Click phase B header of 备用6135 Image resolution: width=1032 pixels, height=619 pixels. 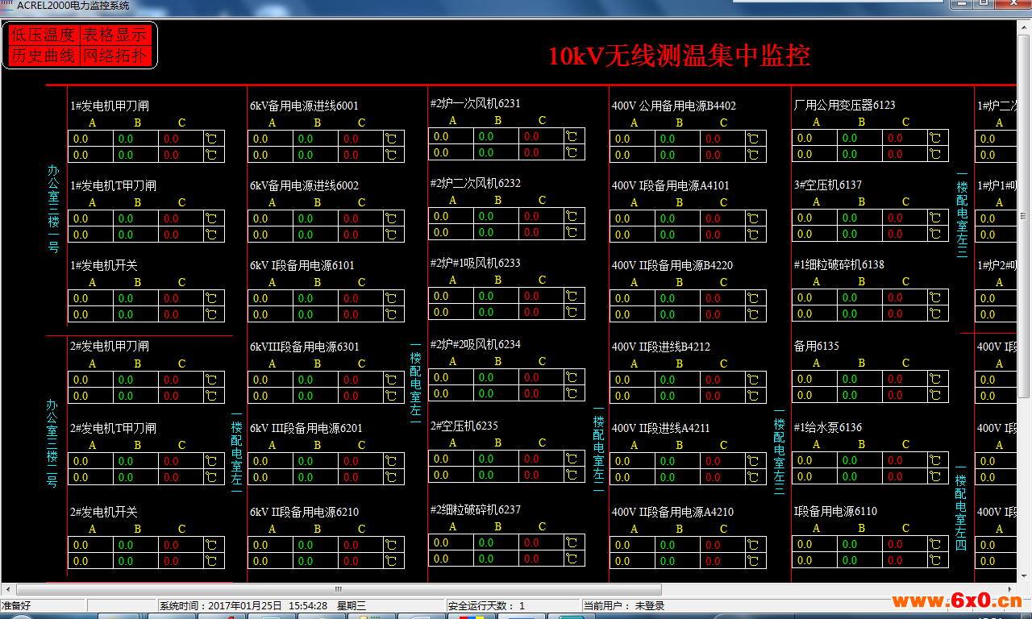coord(861,364)
